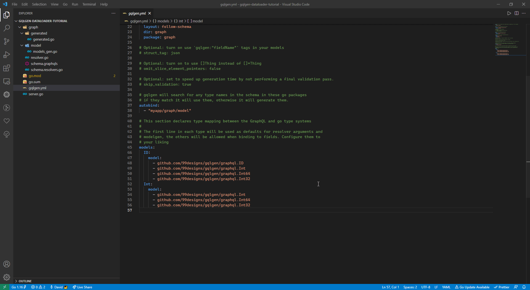
Task: Open go.sum file
Action: (x=35, y=82)
